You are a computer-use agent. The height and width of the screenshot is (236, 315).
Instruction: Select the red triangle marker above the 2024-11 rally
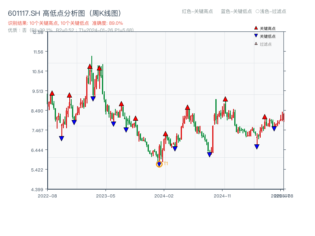click(225, 99)
